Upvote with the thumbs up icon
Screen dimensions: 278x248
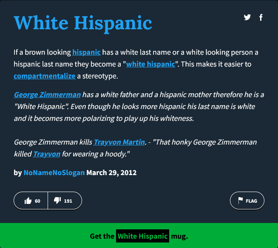28,201
